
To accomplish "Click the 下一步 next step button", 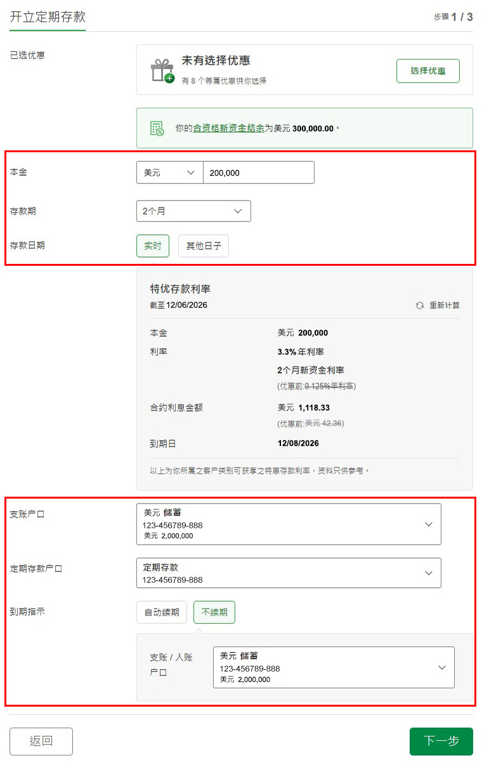I will pyautogui.click(x=441, y=742).
